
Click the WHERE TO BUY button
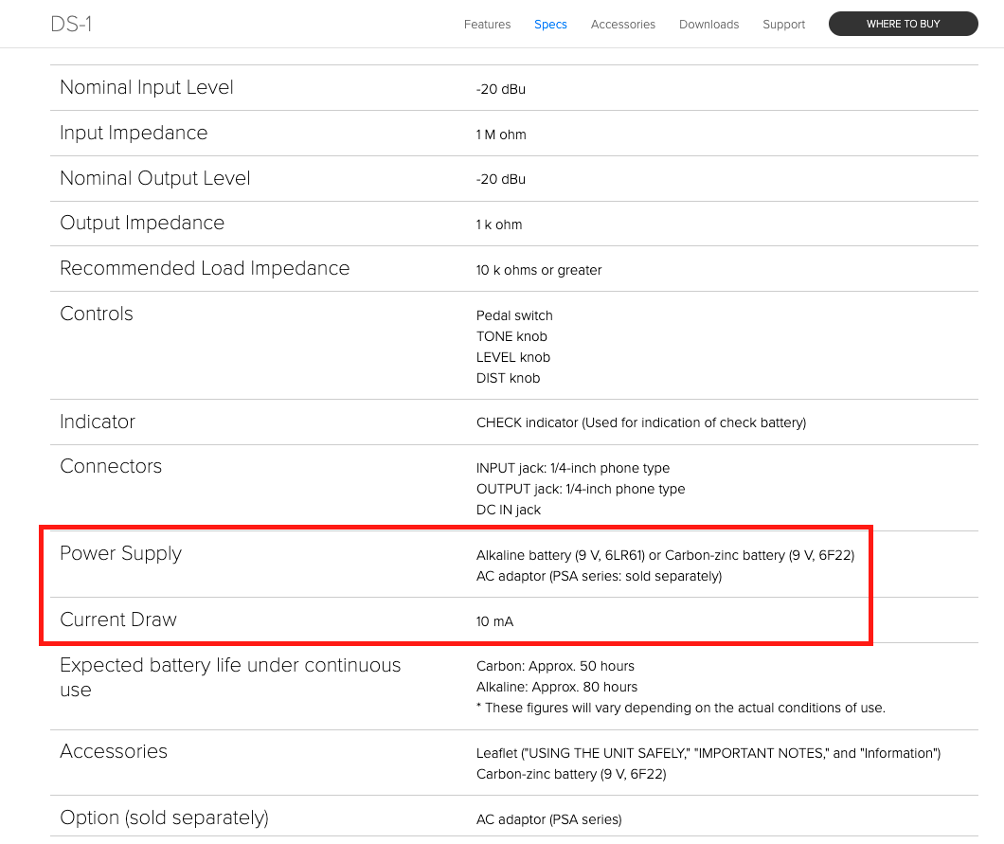[903, 24]
